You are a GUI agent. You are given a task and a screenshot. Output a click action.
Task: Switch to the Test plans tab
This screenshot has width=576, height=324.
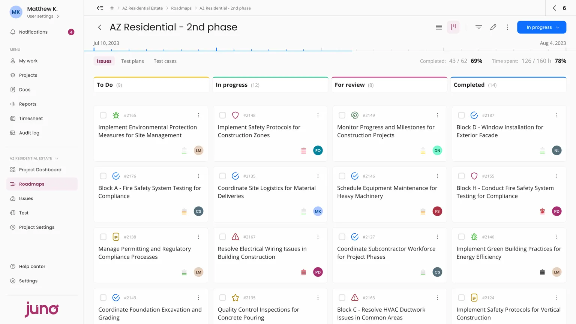(132, 61)
